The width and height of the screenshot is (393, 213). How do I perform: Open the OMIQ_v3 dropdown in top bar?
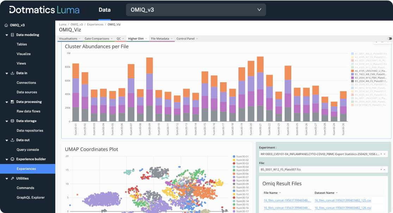[x=196, y=10]
